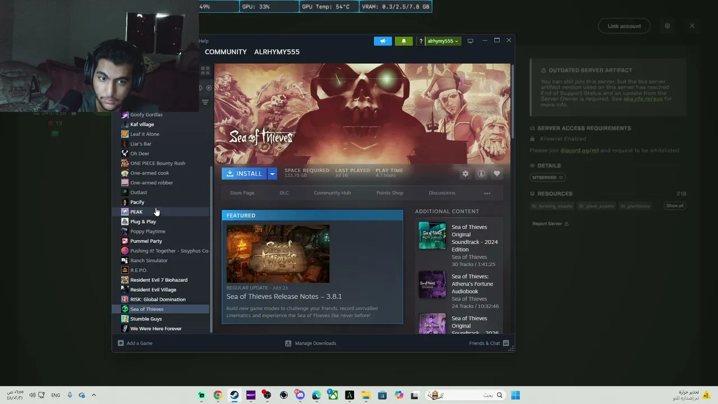Add a Game to Steam library
Image resolution: width=718 pixels, height=404 pixels.
(x=135, y=343)
